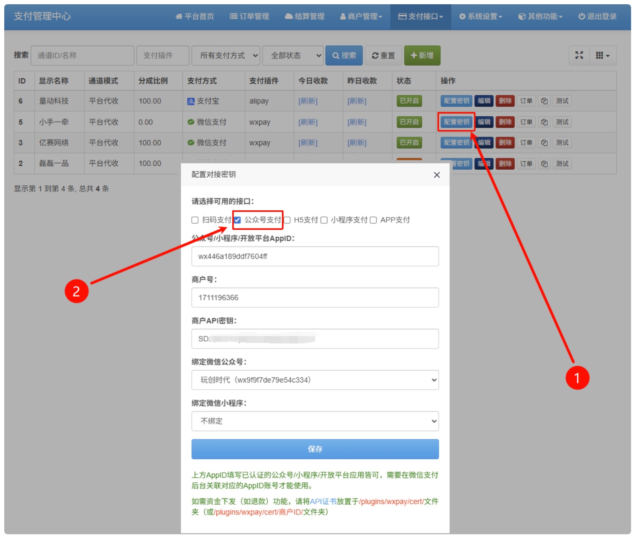Screen dimensions: 637x539
Task: Click copy icon in 小手一牵 row
Action: coord(544,122)
